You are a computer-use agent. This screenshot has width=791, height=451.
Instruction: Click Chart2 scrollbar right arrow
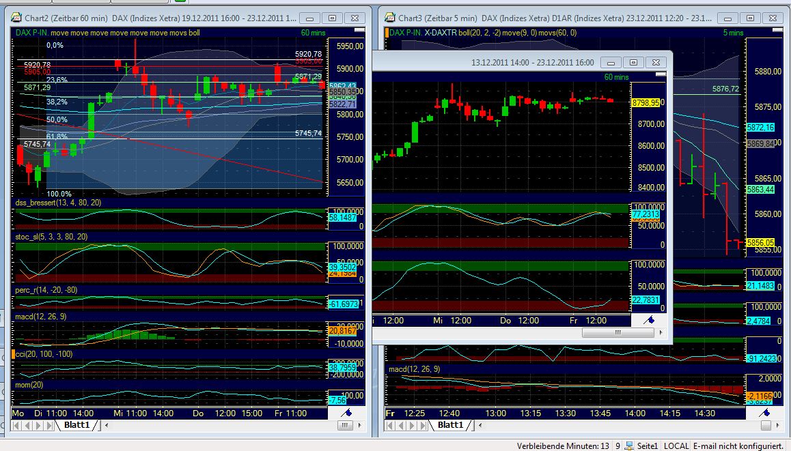coord(360,426)
